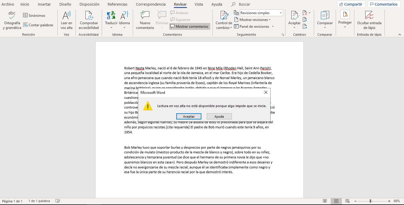This screenshot has width=404, height=205.
Task: Start Leer en voz alta
Action: coord(67,20)
